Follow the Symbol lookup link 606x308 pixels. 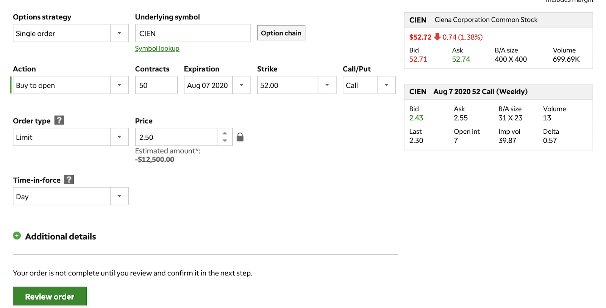pyautogui.click(x=157, y=48)
